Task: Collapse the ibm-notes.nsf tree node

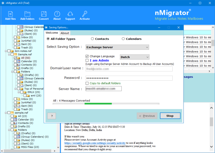Action: 6,51
